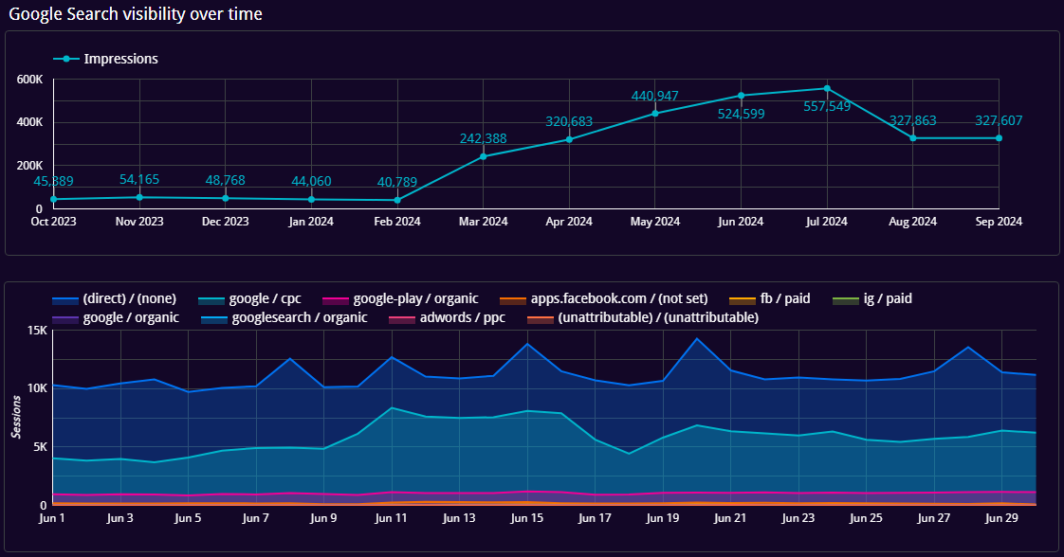Click the 15K sessions axis value
Viewport: 1064px width, 557px height.
pyautogui.click(x=37, y=331)
